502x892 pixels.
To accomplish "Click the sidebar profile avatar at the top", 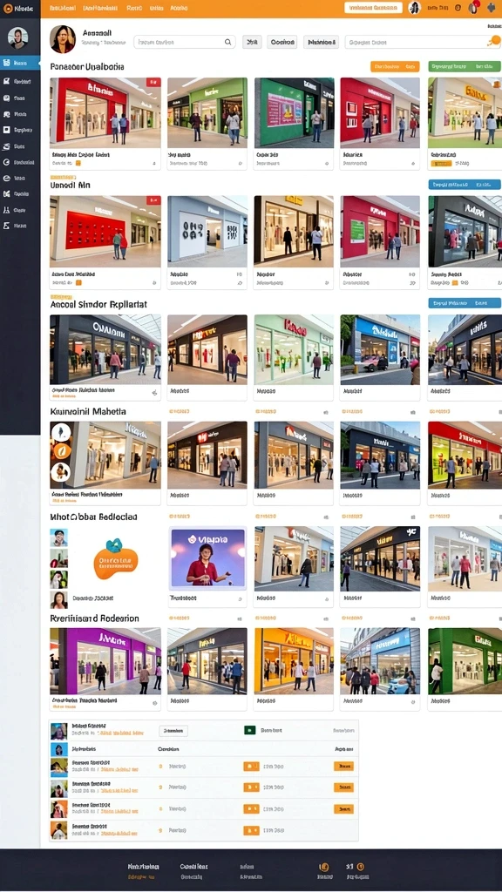I will click(x=18, y=37).
